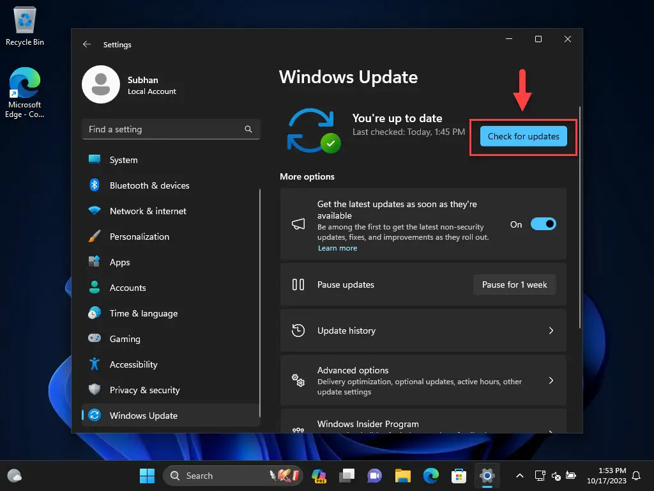The image size is (654, 491).
Task: Click Subhan's profile avatar picture
Action: (101, 84)
